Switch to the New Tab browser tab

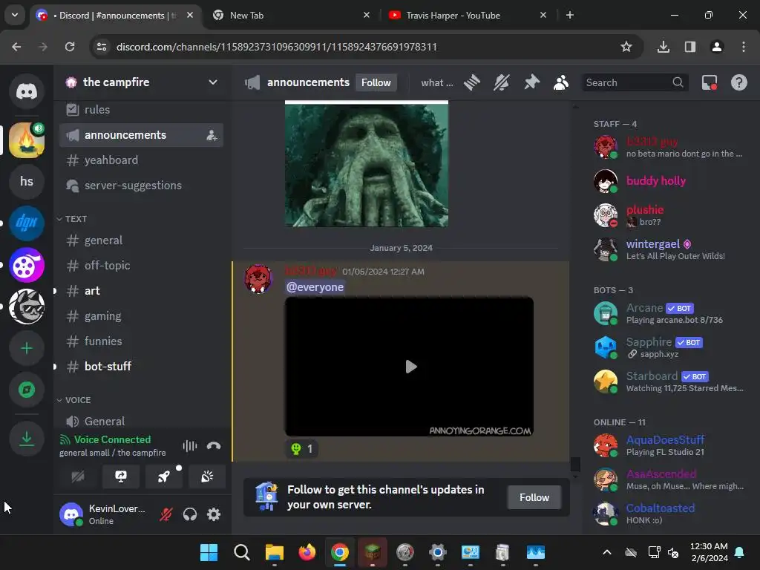point(291,15)
